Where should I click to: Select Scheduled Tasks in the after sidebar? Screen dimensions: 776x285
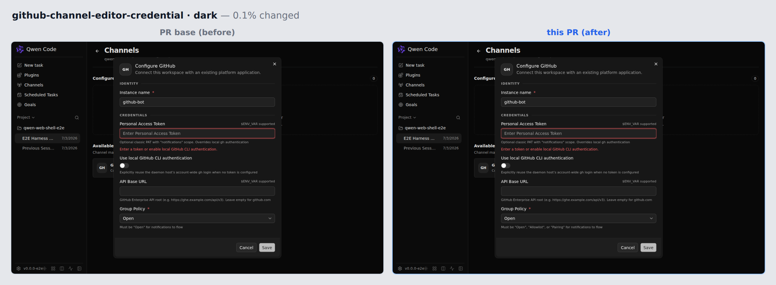click(429, 95)
